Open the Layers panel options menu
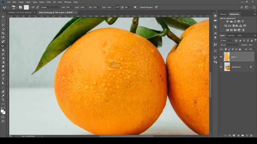Image resolution: width=257 pixels, height=144 pixels. 255,36
